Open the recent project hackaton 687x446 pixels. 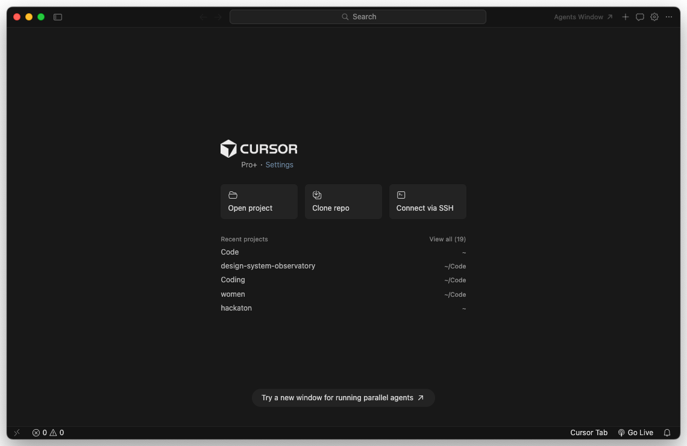tap(343, 308)
